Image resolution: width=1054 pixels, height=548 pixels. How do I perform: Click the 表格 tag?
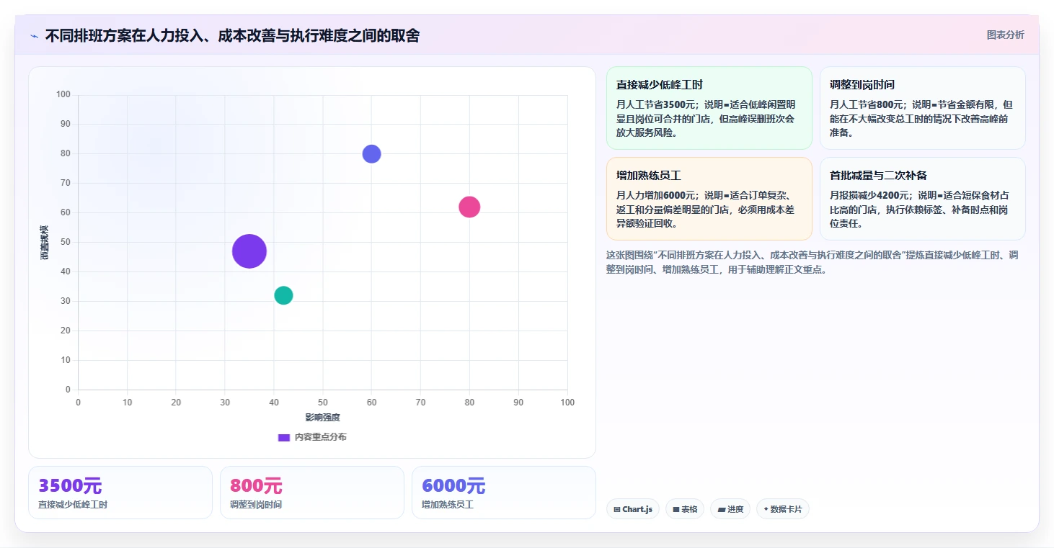[x=685, y=509]
